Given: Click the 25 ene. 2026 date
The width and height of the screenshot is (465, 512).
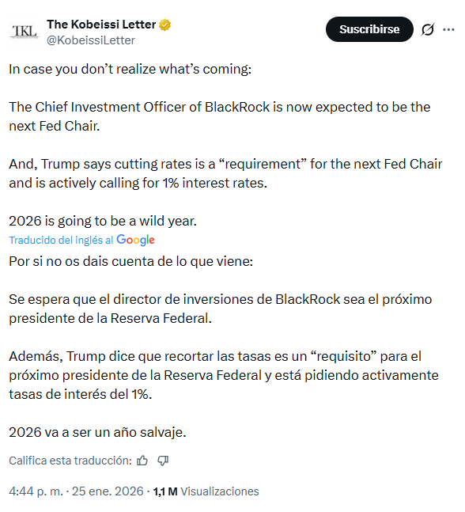Looking at the screenshot, I should pos(108,491).
